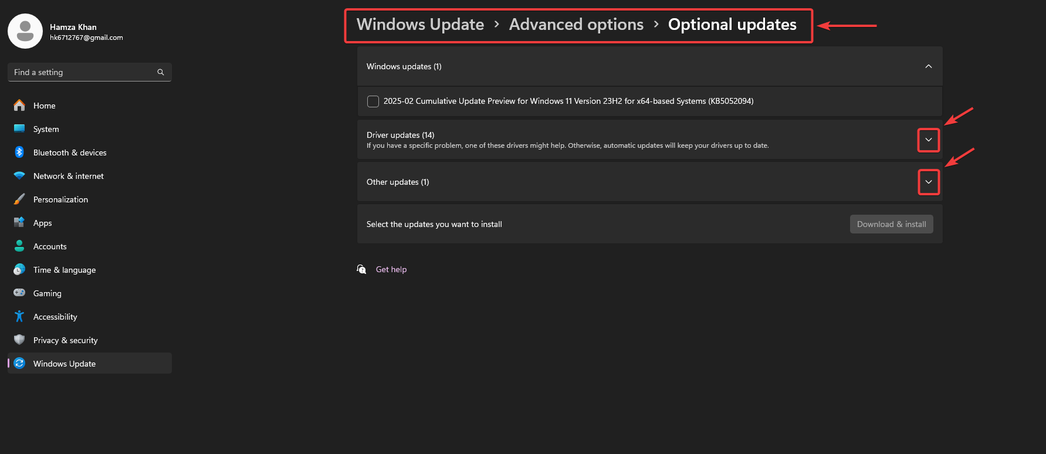Image resolution: width=1046 pixels, height=454 pixels.
Task: Click the Network & internet Wi-Fi icon
Action: click(x=19, y=176)
